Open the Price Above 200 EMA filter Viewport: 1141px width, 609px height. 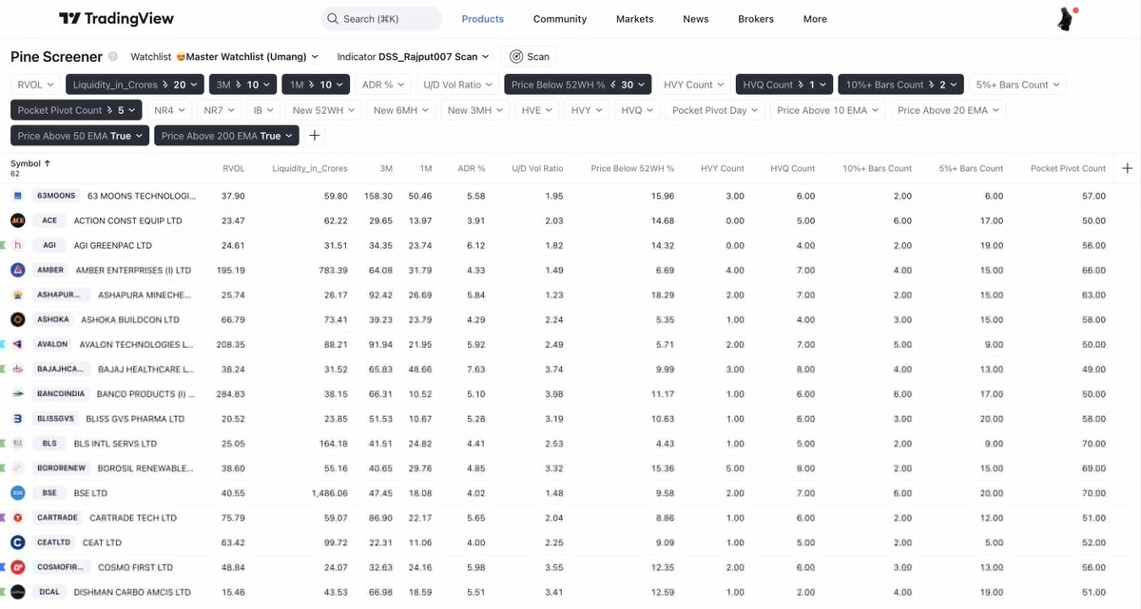click(226, 136)
